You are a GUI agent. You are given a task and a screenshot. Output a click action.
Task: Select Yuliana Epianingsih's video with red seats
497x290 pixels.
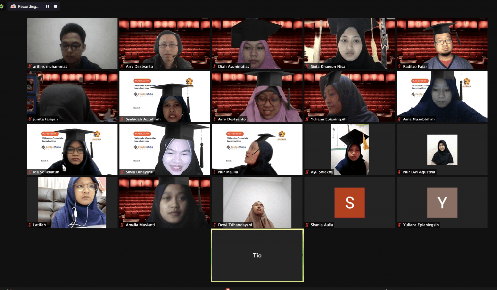pos(349,97)
